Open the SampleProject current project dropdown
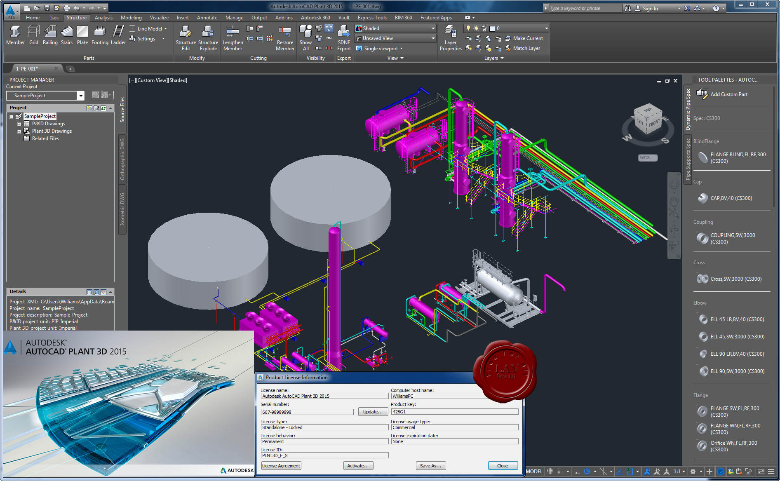 [x=81, y=96]
